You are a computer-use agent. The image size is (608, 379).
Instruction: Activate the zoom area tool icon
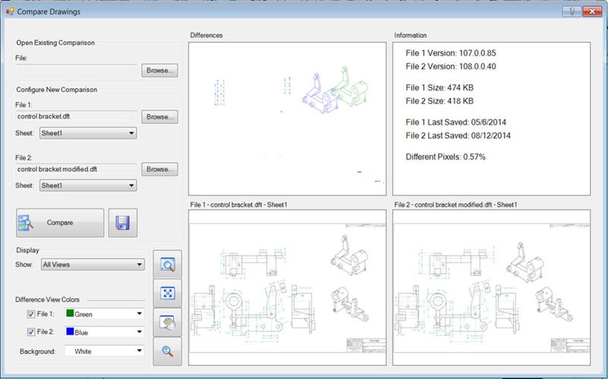click(x=167, y=264)
